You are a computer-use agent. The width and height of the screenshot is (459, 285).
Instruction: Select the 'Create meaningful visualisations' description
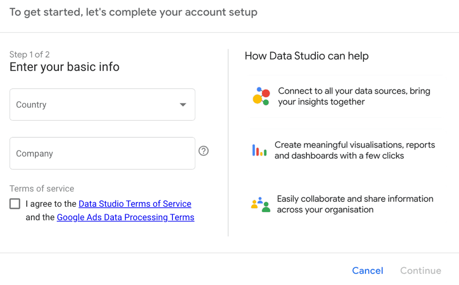[x=355, y=150]
